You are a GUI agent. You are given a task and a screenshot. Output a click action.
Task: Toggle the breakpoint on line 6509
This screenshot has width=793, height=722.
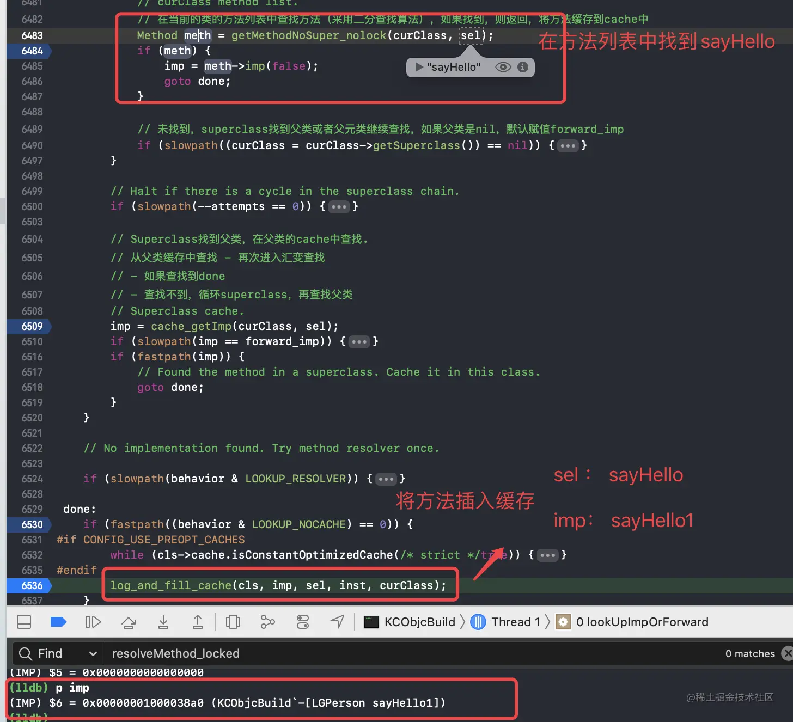point(29,326)
